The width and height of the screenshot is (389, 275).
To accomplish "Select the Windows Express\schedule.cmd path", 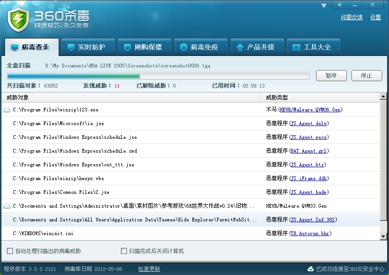I will (x=75, y=151).
